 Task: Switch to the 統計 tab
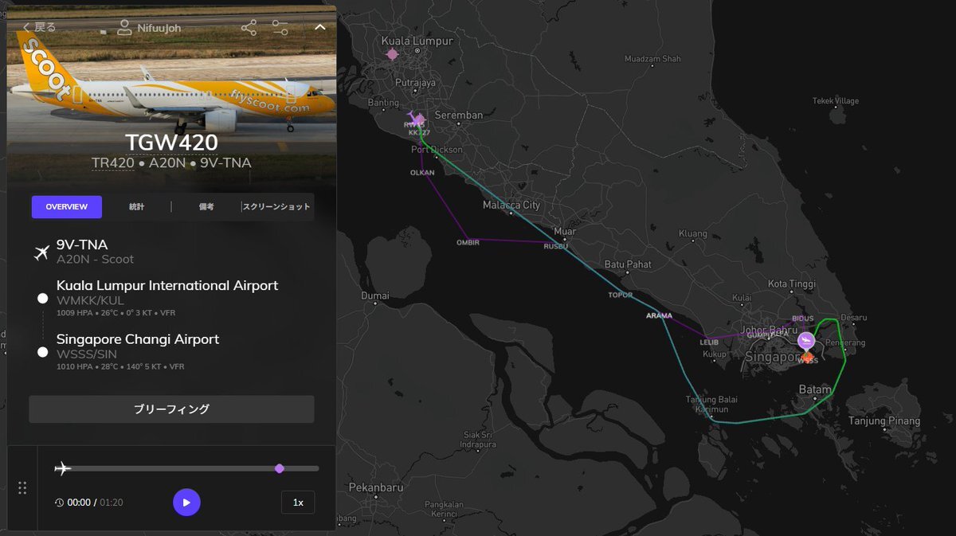(x=137, y=207)
